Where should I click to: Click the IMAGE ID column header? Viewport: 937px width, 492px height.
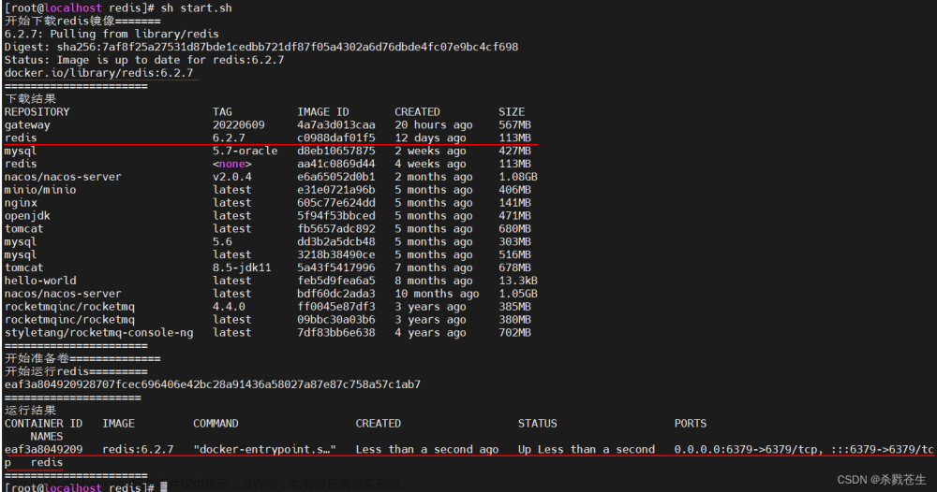323,111
